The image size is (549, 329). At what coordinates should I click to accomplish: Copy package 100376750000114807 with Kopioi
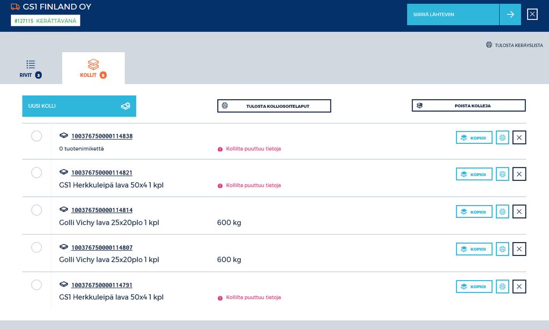474,249
